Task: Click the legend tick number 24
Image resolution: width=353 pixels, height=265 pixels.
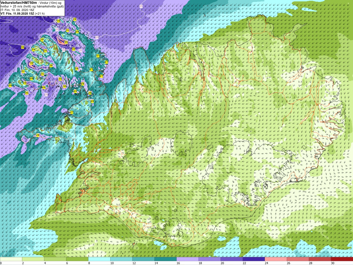Action: [266, 263]
